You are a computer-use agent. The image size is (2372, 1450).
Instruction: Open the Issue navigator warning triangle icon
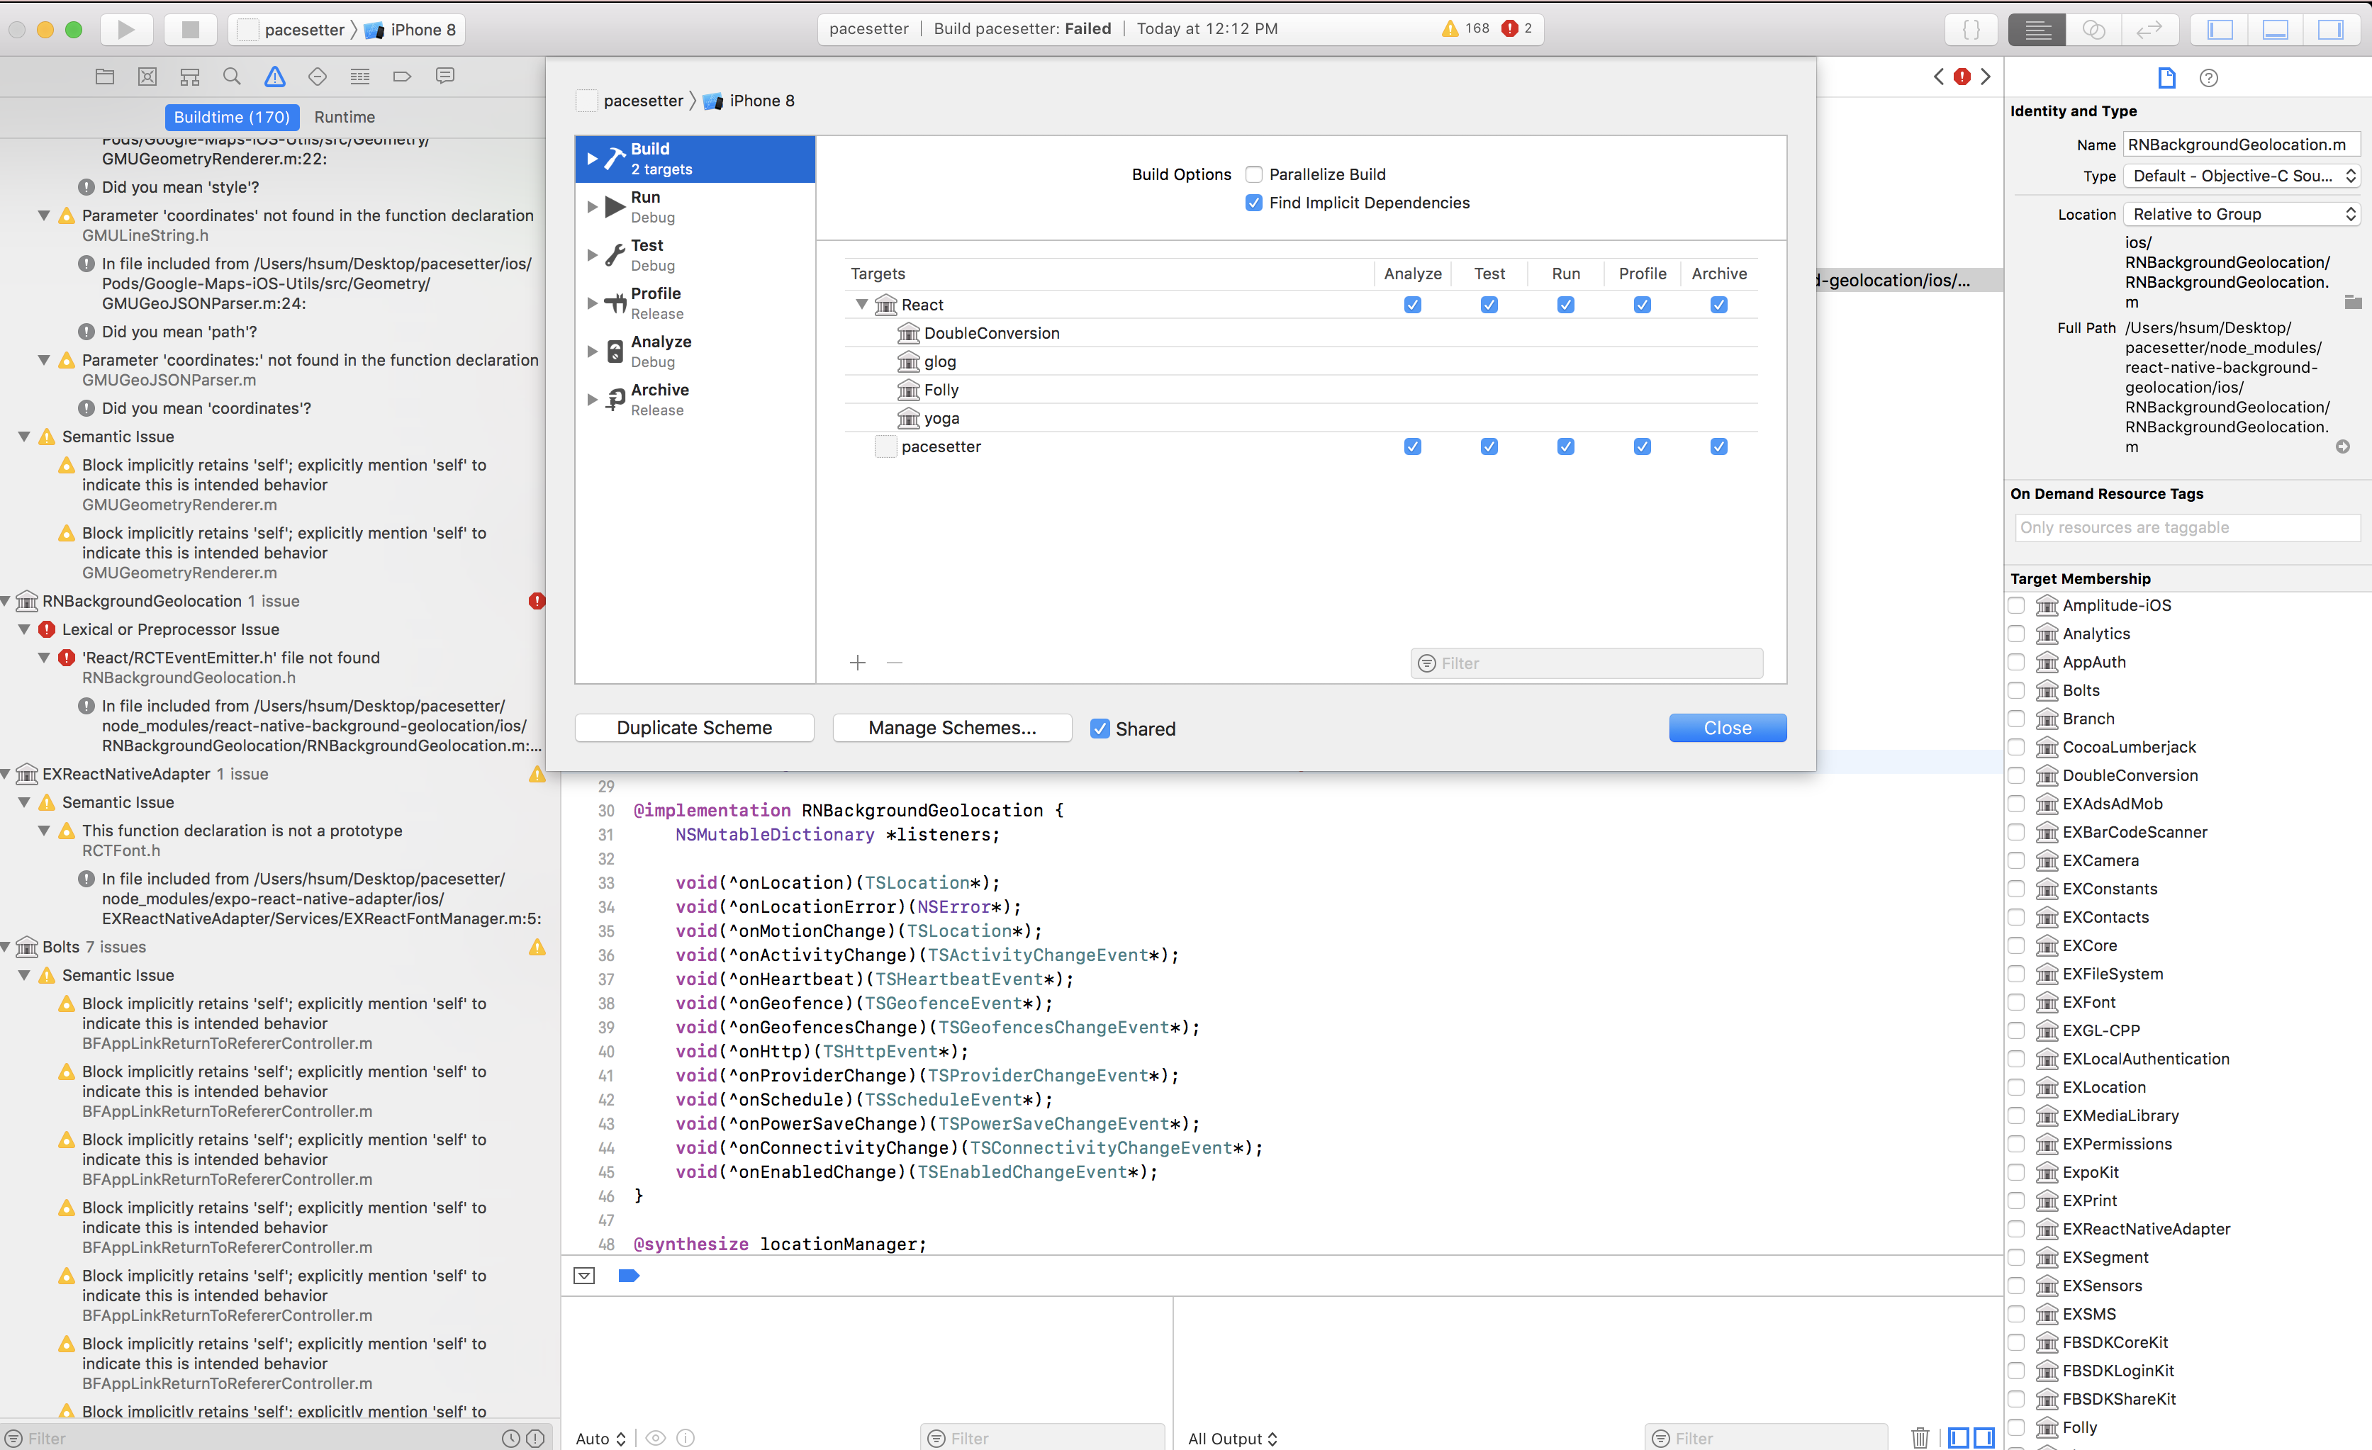click(275, 76)
